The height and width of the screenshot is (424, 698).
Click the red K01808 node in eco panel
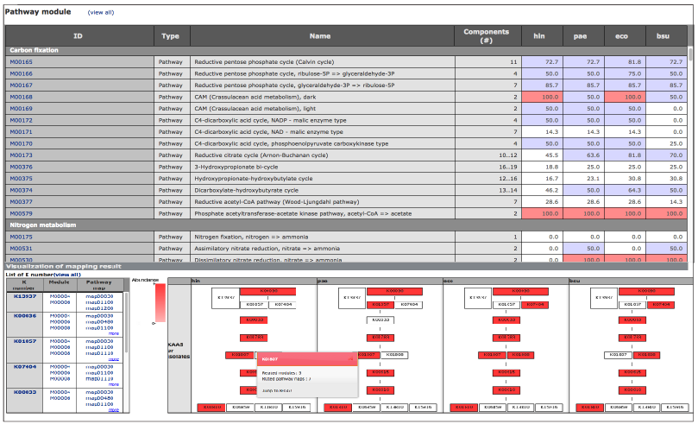click(520, 355)
